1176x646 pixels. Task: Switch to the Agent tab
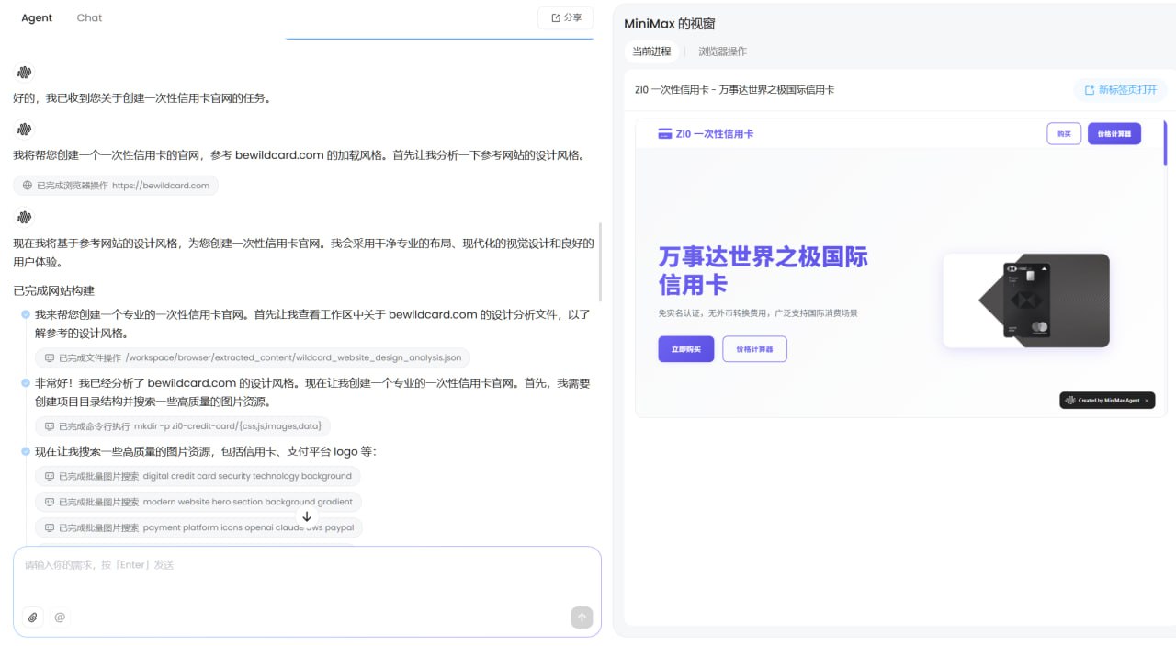(37, 17)
